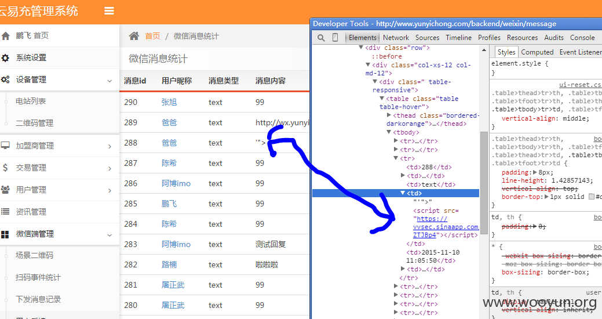The image size is (602, 319).
Task: Select the td 288 node
Action: pos(429,167)
